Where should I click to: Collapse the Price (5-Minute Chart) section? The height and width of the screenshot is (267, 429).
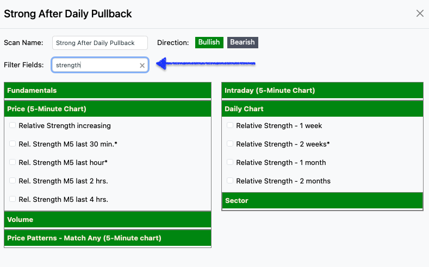(x=107, y=109)
